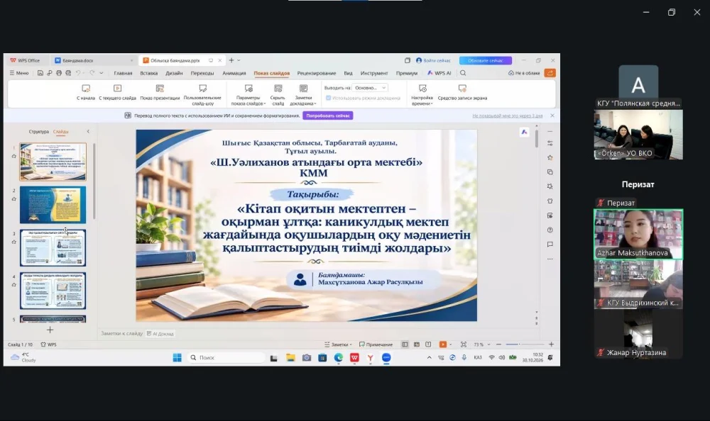Click the WPS AI floating icon

coord(524,132)
